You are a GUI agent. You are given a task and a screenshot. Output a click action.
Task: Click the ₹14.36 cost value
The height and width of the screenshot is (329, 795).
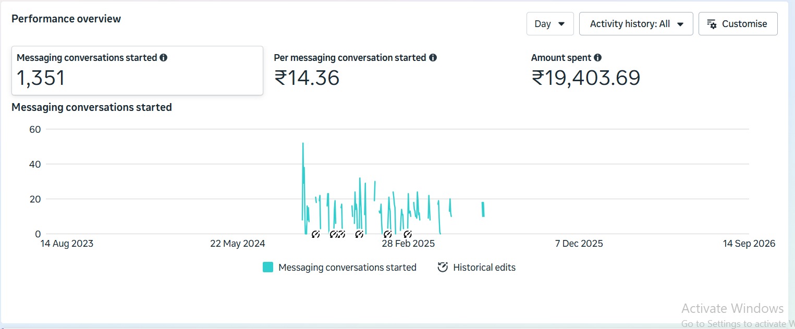307,78
